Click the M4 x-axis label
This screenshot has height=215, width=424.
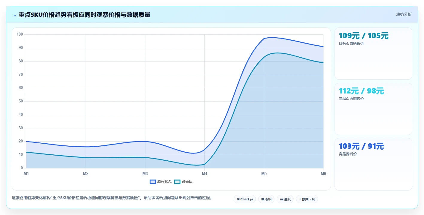click(x=204, y=173)
